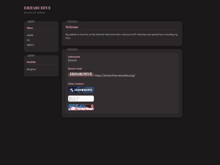This screenshot has width=220, height=165.
Task: Go to the OC page
Action: pyautogui.click(x=29, y=40)
